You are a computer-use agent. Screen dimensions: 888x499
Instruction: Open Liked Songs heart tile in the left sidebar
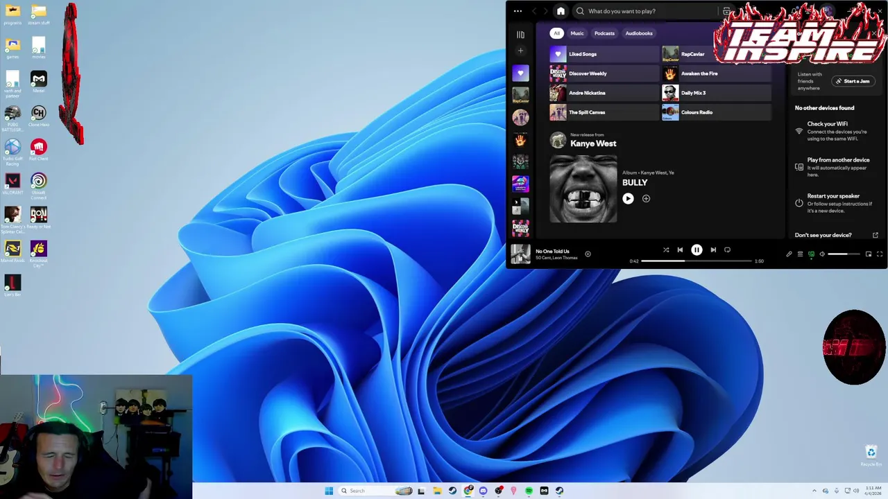[x=520, y=73]
